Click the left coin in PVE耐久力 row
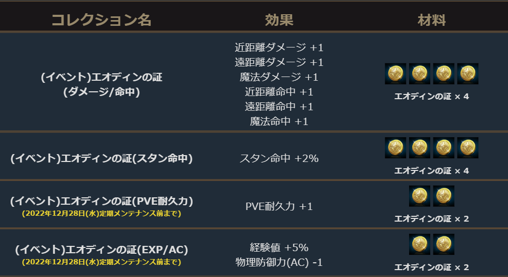Viewport: 508px width, 277px height. point(420,196)
